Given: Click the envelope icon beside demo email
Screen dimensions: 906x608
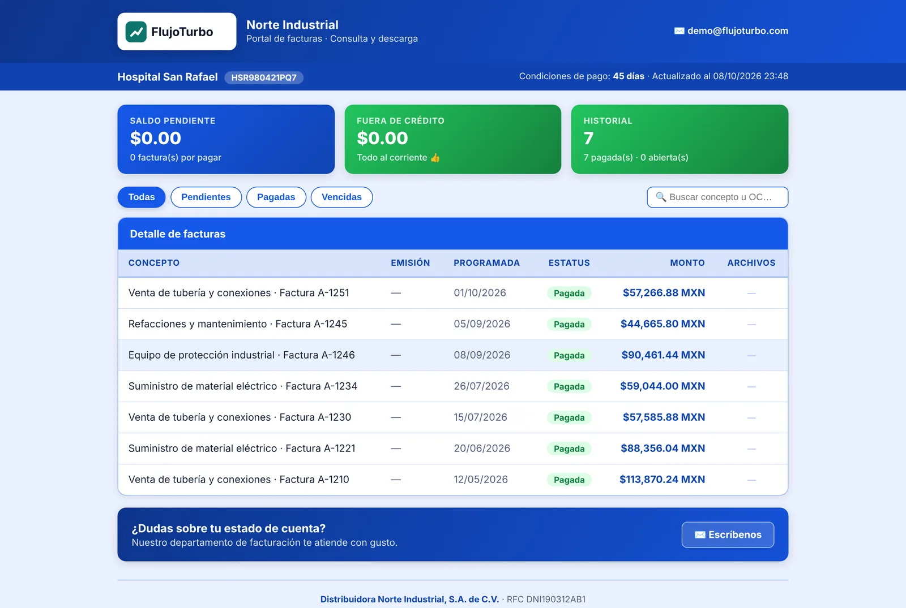Looking at the screenshot, I should [679, 31].
